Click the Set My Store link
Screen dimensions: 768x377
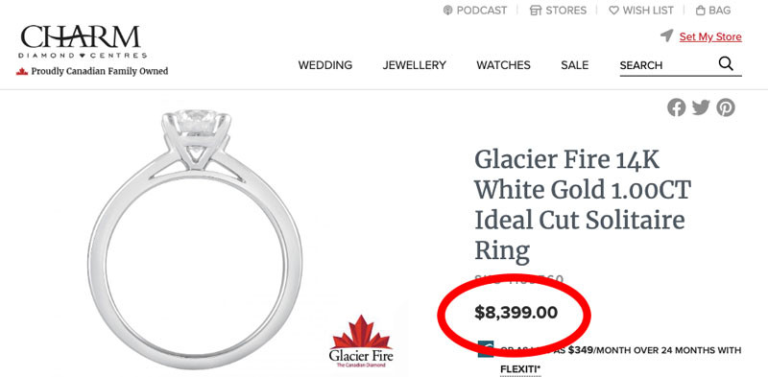[x=710, y=36]
